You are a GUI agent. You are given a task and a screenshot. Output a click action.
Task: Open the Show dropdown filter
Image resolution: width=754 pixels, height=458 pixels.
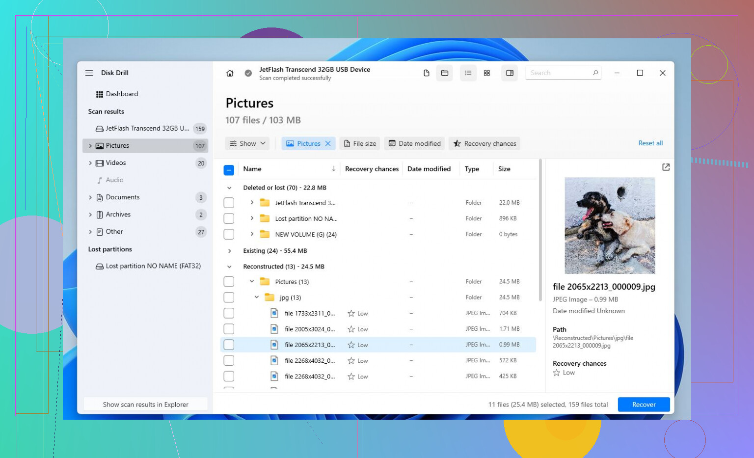[x=248, y=143]
